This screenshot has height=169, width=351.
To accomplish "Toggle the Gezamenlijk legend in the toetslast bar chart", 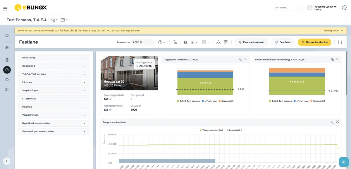I will pos(226,101).
